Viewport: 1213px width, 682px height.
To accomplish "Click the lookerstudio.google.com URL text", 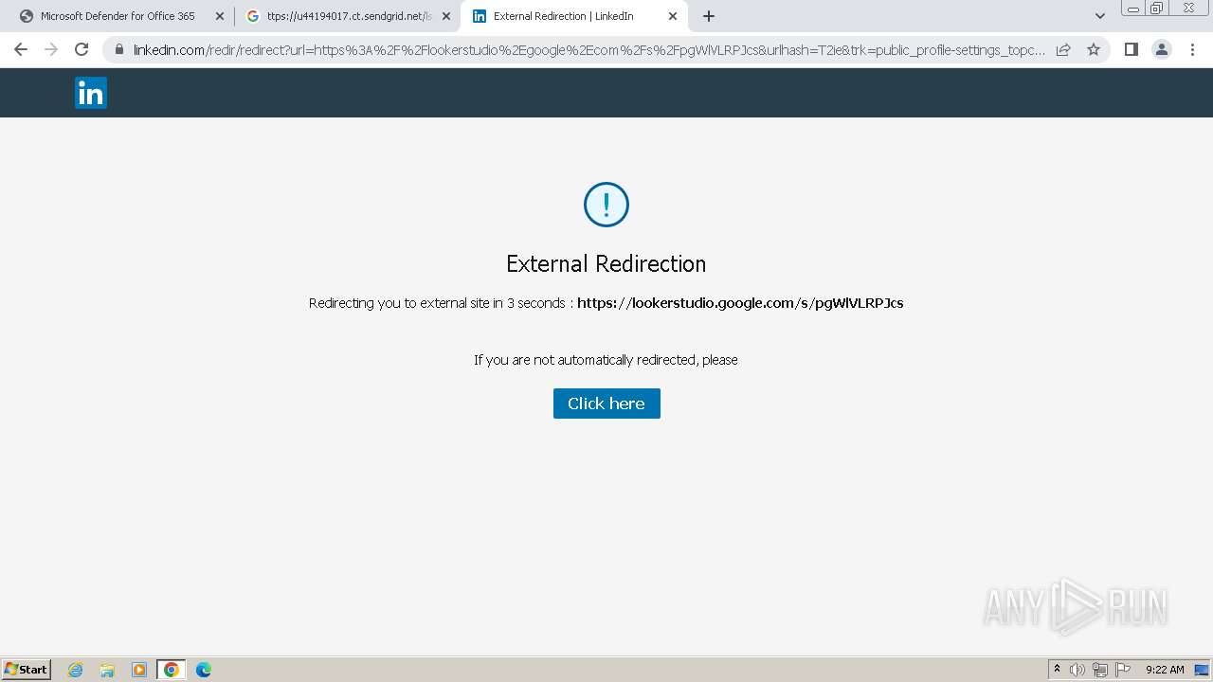I will (x=740, y=303).
